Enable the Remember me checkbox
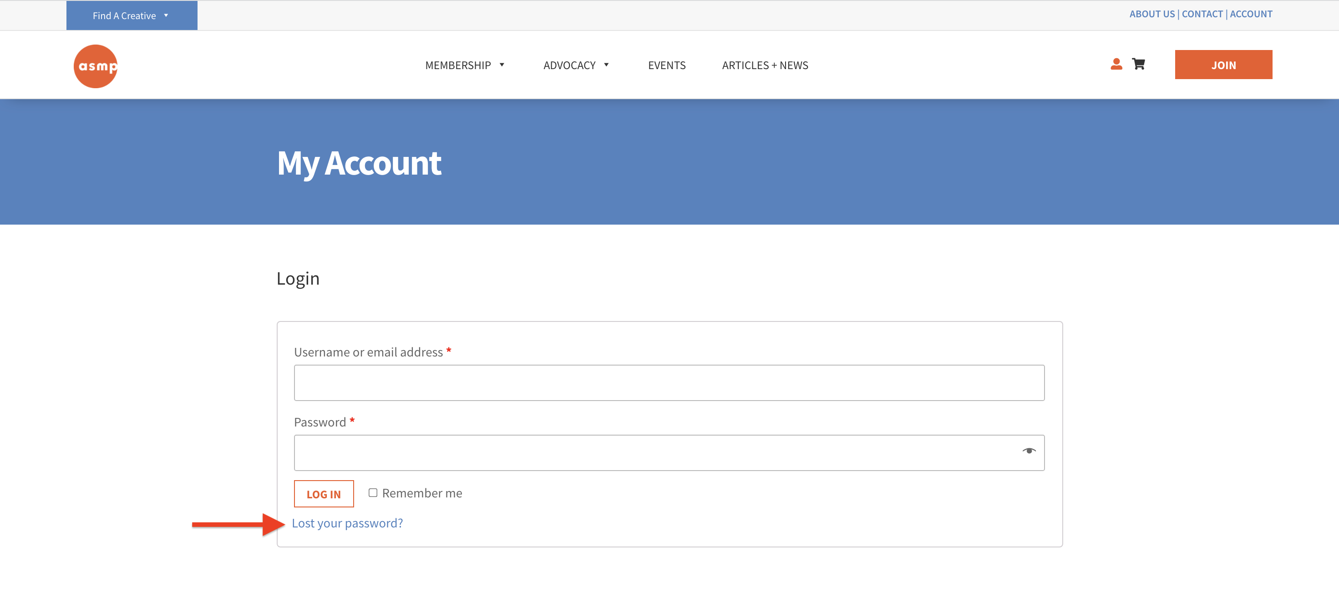1339x612 pixels. (372, 492)
